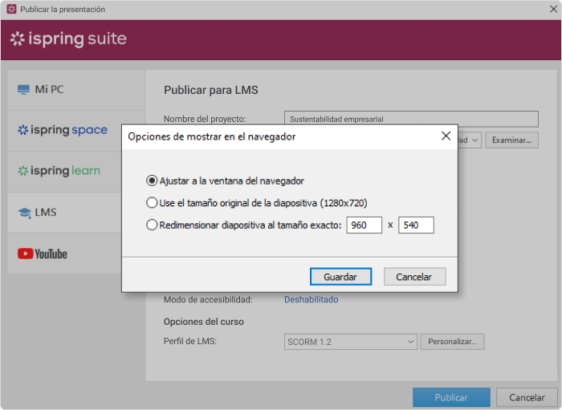The height and width of the screenshot is (410, 562).
Task: Click the Guardar button
Action: (x=340, y=277)
